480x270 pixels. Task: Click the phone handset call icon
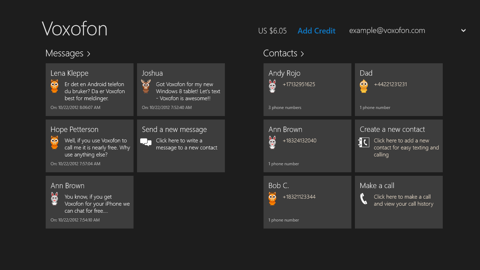pyautogui.click(x=364, y=199)
